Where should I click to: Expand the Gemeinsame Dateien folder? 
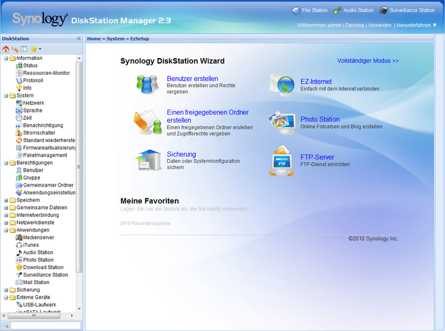[x=6, y=208]
